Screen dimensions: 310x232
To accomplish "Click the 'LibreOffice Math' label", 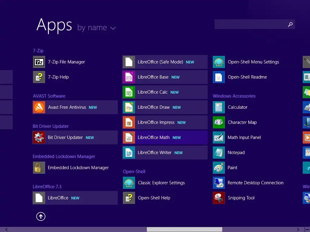I will 153,137.
